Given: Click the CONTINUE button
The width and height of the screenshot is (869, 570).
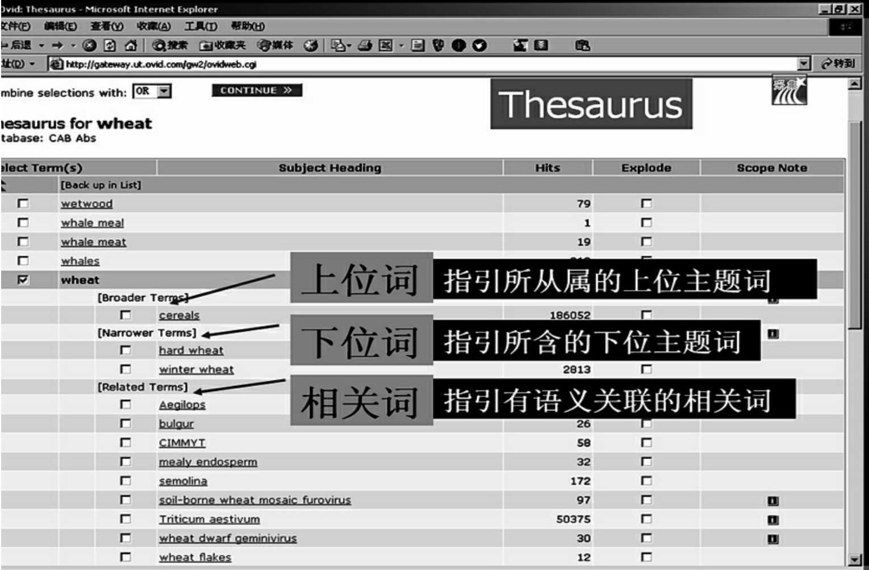Looking at the screenshot, I should tap(257, 90).
